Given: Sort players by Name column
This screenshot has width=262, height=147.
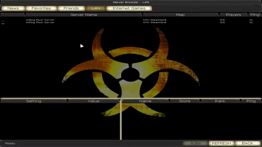Looking at the screenshot, I should (145, 101).
